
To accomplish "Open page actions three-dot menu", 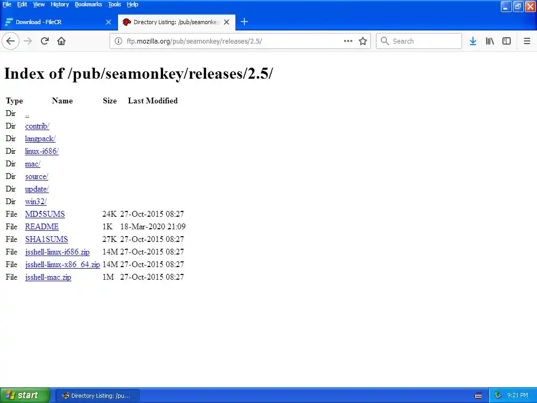I will click(x=348, y=41).
